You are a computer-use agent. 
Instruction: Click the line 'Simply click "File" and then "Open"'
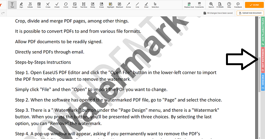click(x=91, y=89)
